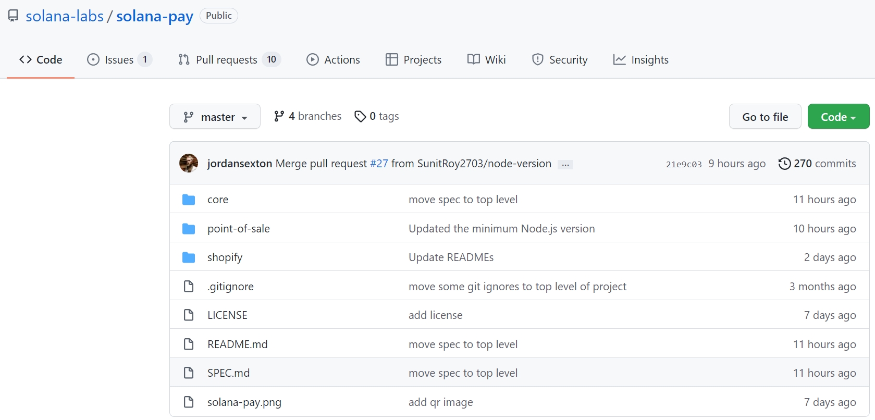
Task: Open the Pull requests tab
Action: tap(229, 60)
